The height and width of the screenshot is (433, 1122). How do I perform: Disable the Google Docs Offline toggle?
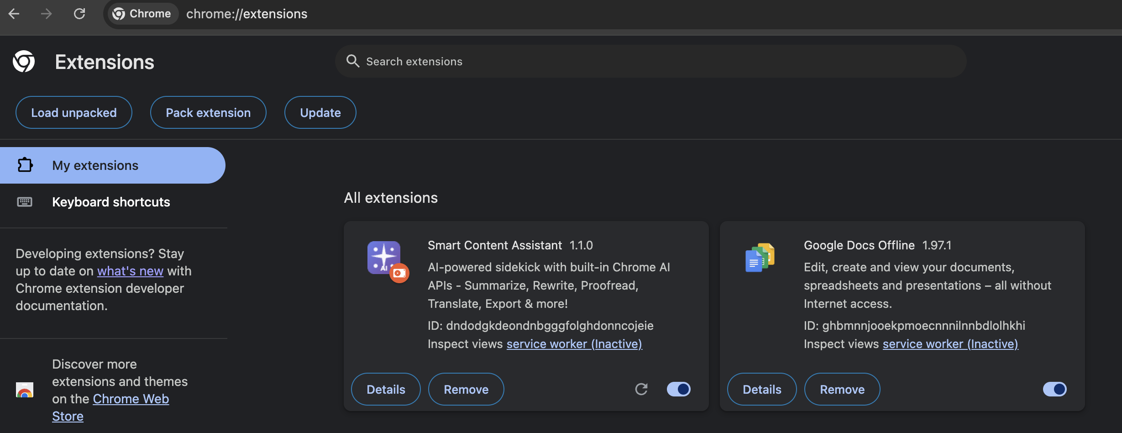[1054, 389]
